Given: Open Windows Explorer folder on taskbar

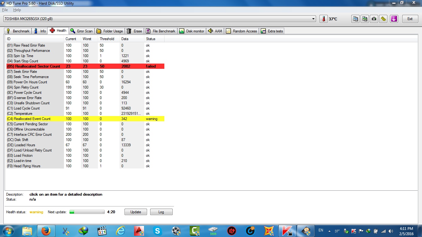Looking at the screenshot, I should point(27,231).
